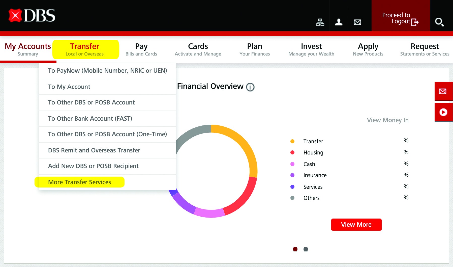Choose DBS Remit and Overseas Transfer

point(94,150)
